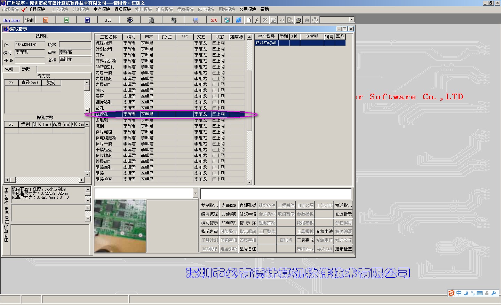Click the PCB board photo thumbnail
This screenshot has height=305, width=501.
pos(120,226)
